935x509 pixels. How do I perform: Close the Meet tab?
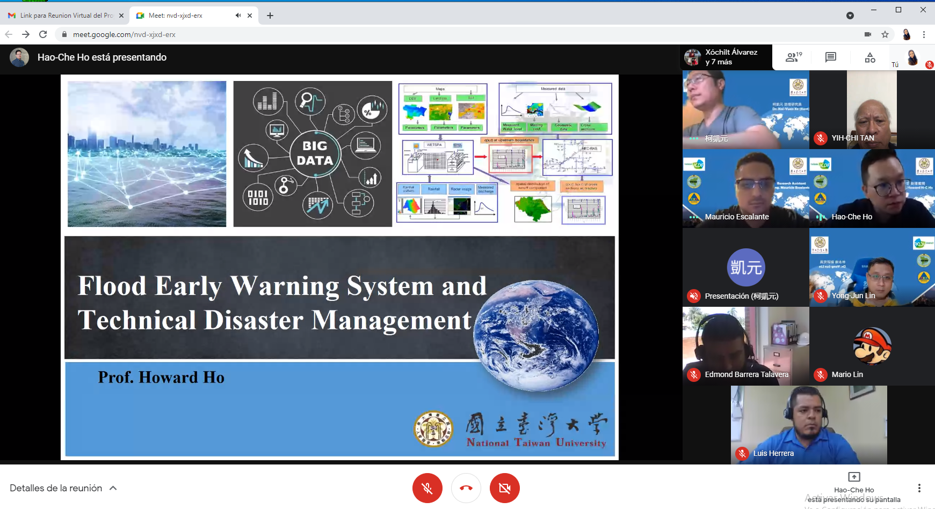click(x=250, y=16)
